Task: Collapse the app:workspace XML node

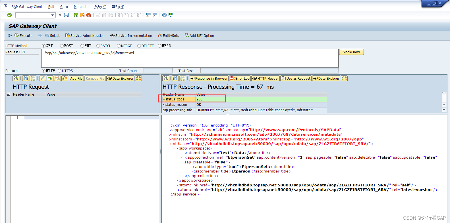Action: 174,148
